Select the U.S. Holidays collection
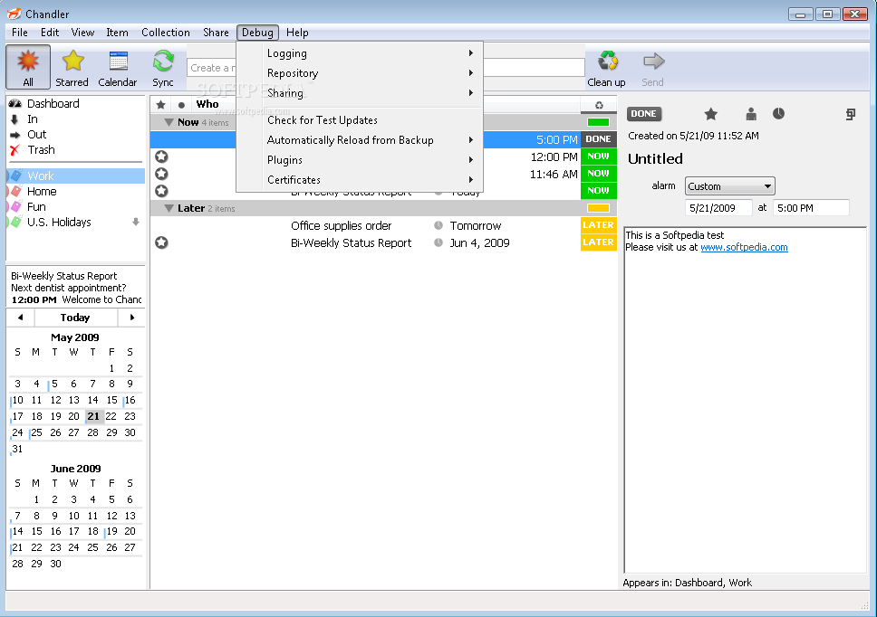Image resolution: width=877 pixels, height=617 pixels. (59, 223)
